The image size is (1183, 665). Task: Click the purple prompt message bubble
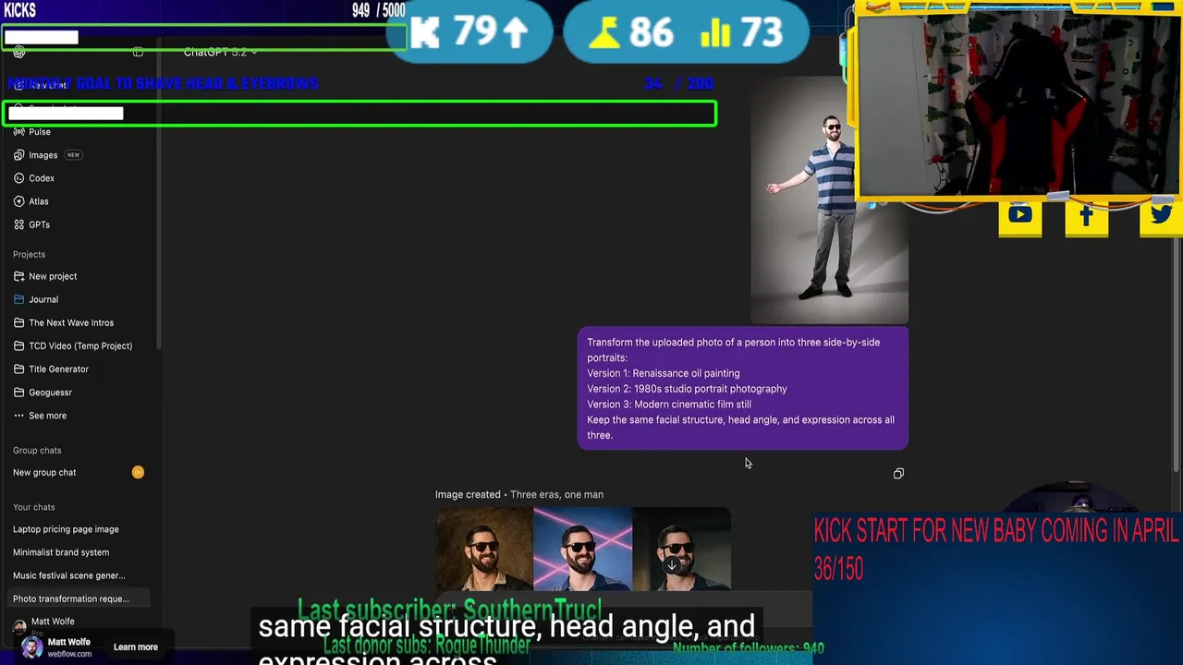pyautogui.click(x=743, y=389)
